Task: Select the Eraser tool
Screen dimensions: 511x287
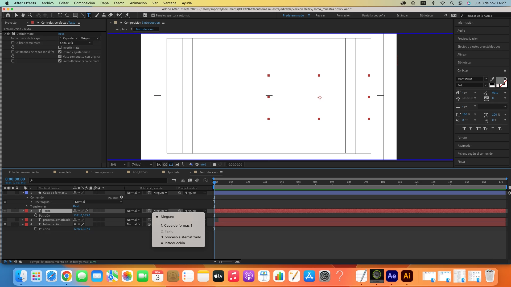Action: tap(110, 15)
